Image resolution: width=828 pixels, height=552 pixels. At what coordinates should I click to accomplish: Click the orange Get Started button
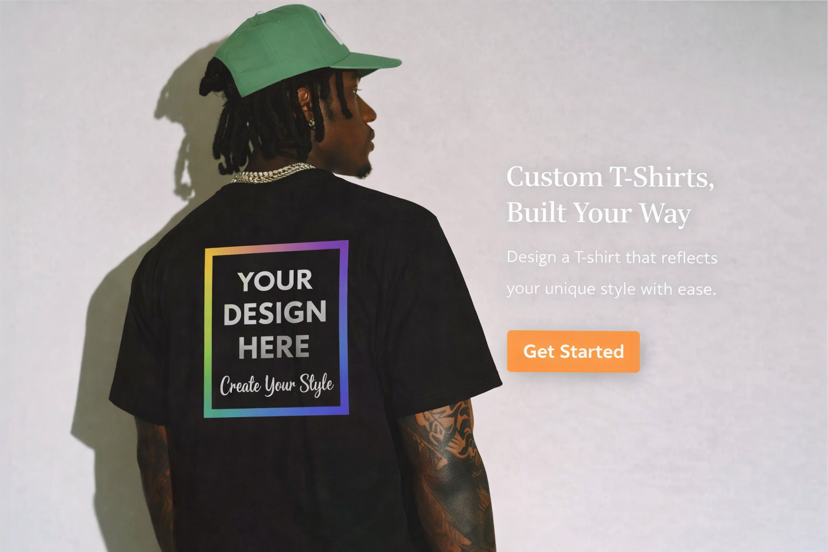click(x=573, y=351)
